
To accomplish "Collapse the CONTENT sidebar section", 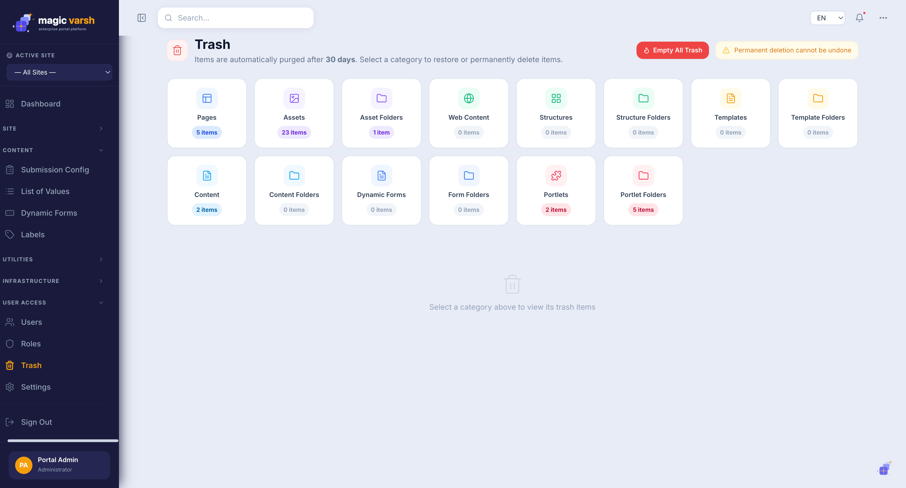I will pos(53,150).
